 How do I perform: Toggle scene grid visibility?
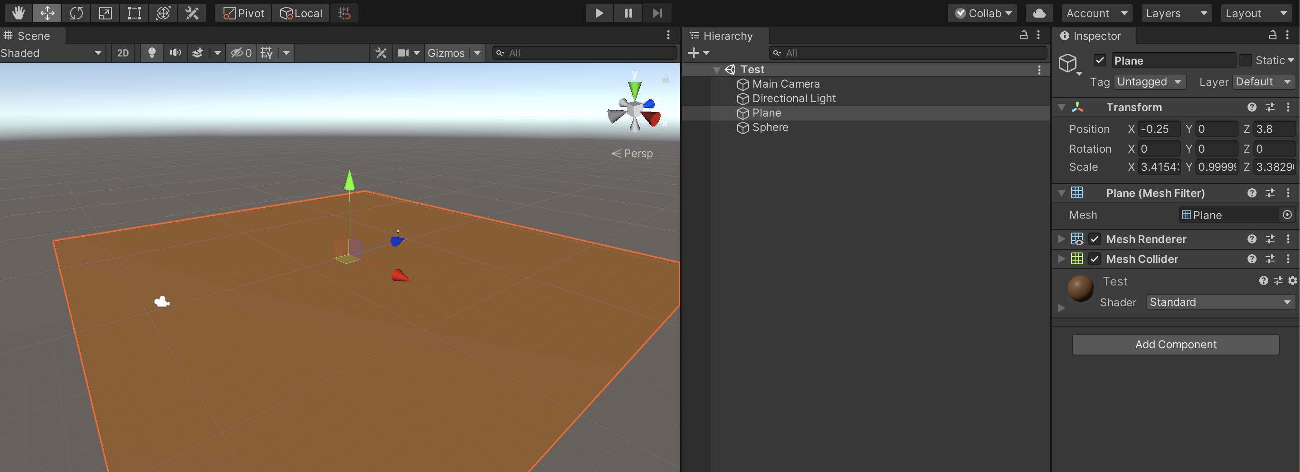[267, 53]
